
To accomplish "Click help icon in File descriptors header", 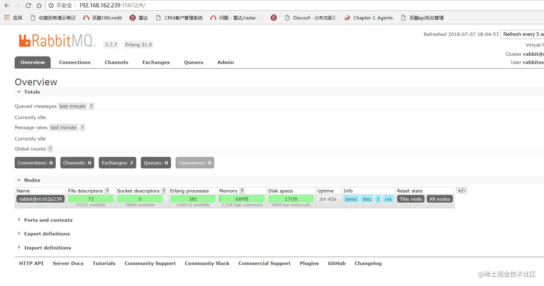I will [x=107, y=191].
